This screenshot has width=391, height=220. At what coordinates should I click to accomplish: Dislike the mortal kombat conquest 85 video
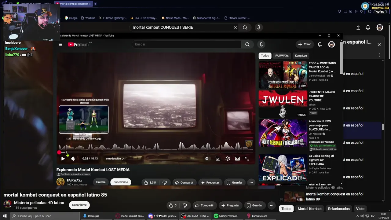pyautogui.click(x=185, y=206)
